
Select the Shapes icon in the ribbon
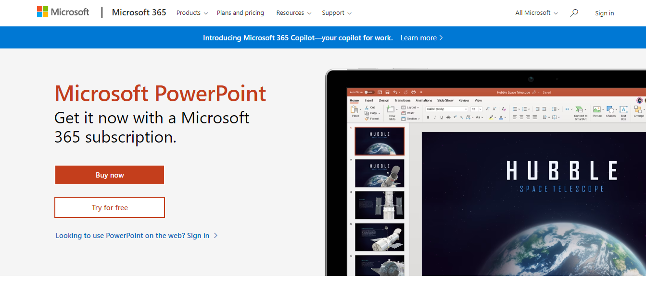tap(610, 111)
